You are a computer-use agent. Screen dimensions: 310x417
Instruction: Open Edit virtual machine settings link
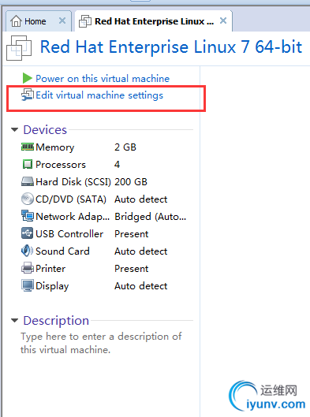[x=99, y=95]
